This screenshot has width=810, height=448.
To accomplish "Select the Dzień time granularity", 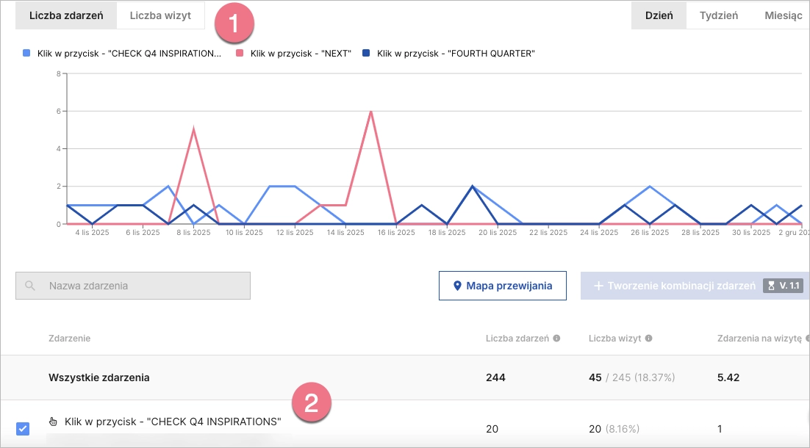I will (x=659, y=15).
